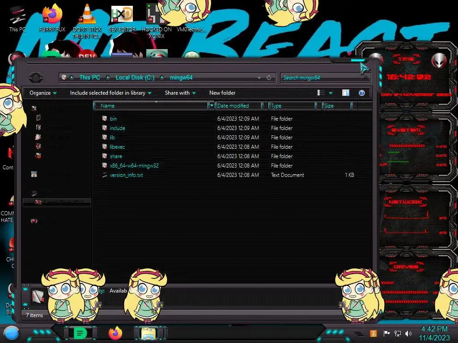This screenshot has height=343, width=458.
Task: Open Explorer help icon
Action: (x=361, y=93)
